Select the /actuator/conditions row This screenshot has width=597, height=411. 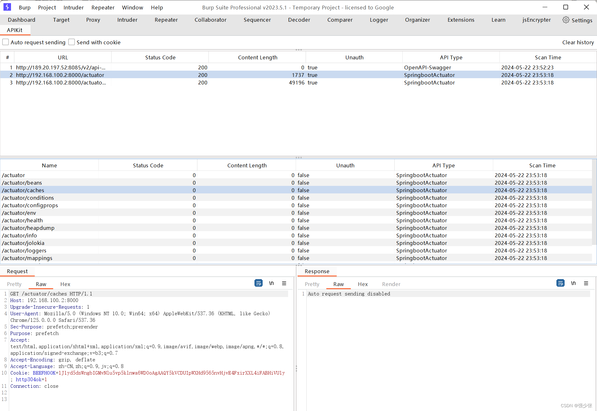click(296, 198)
